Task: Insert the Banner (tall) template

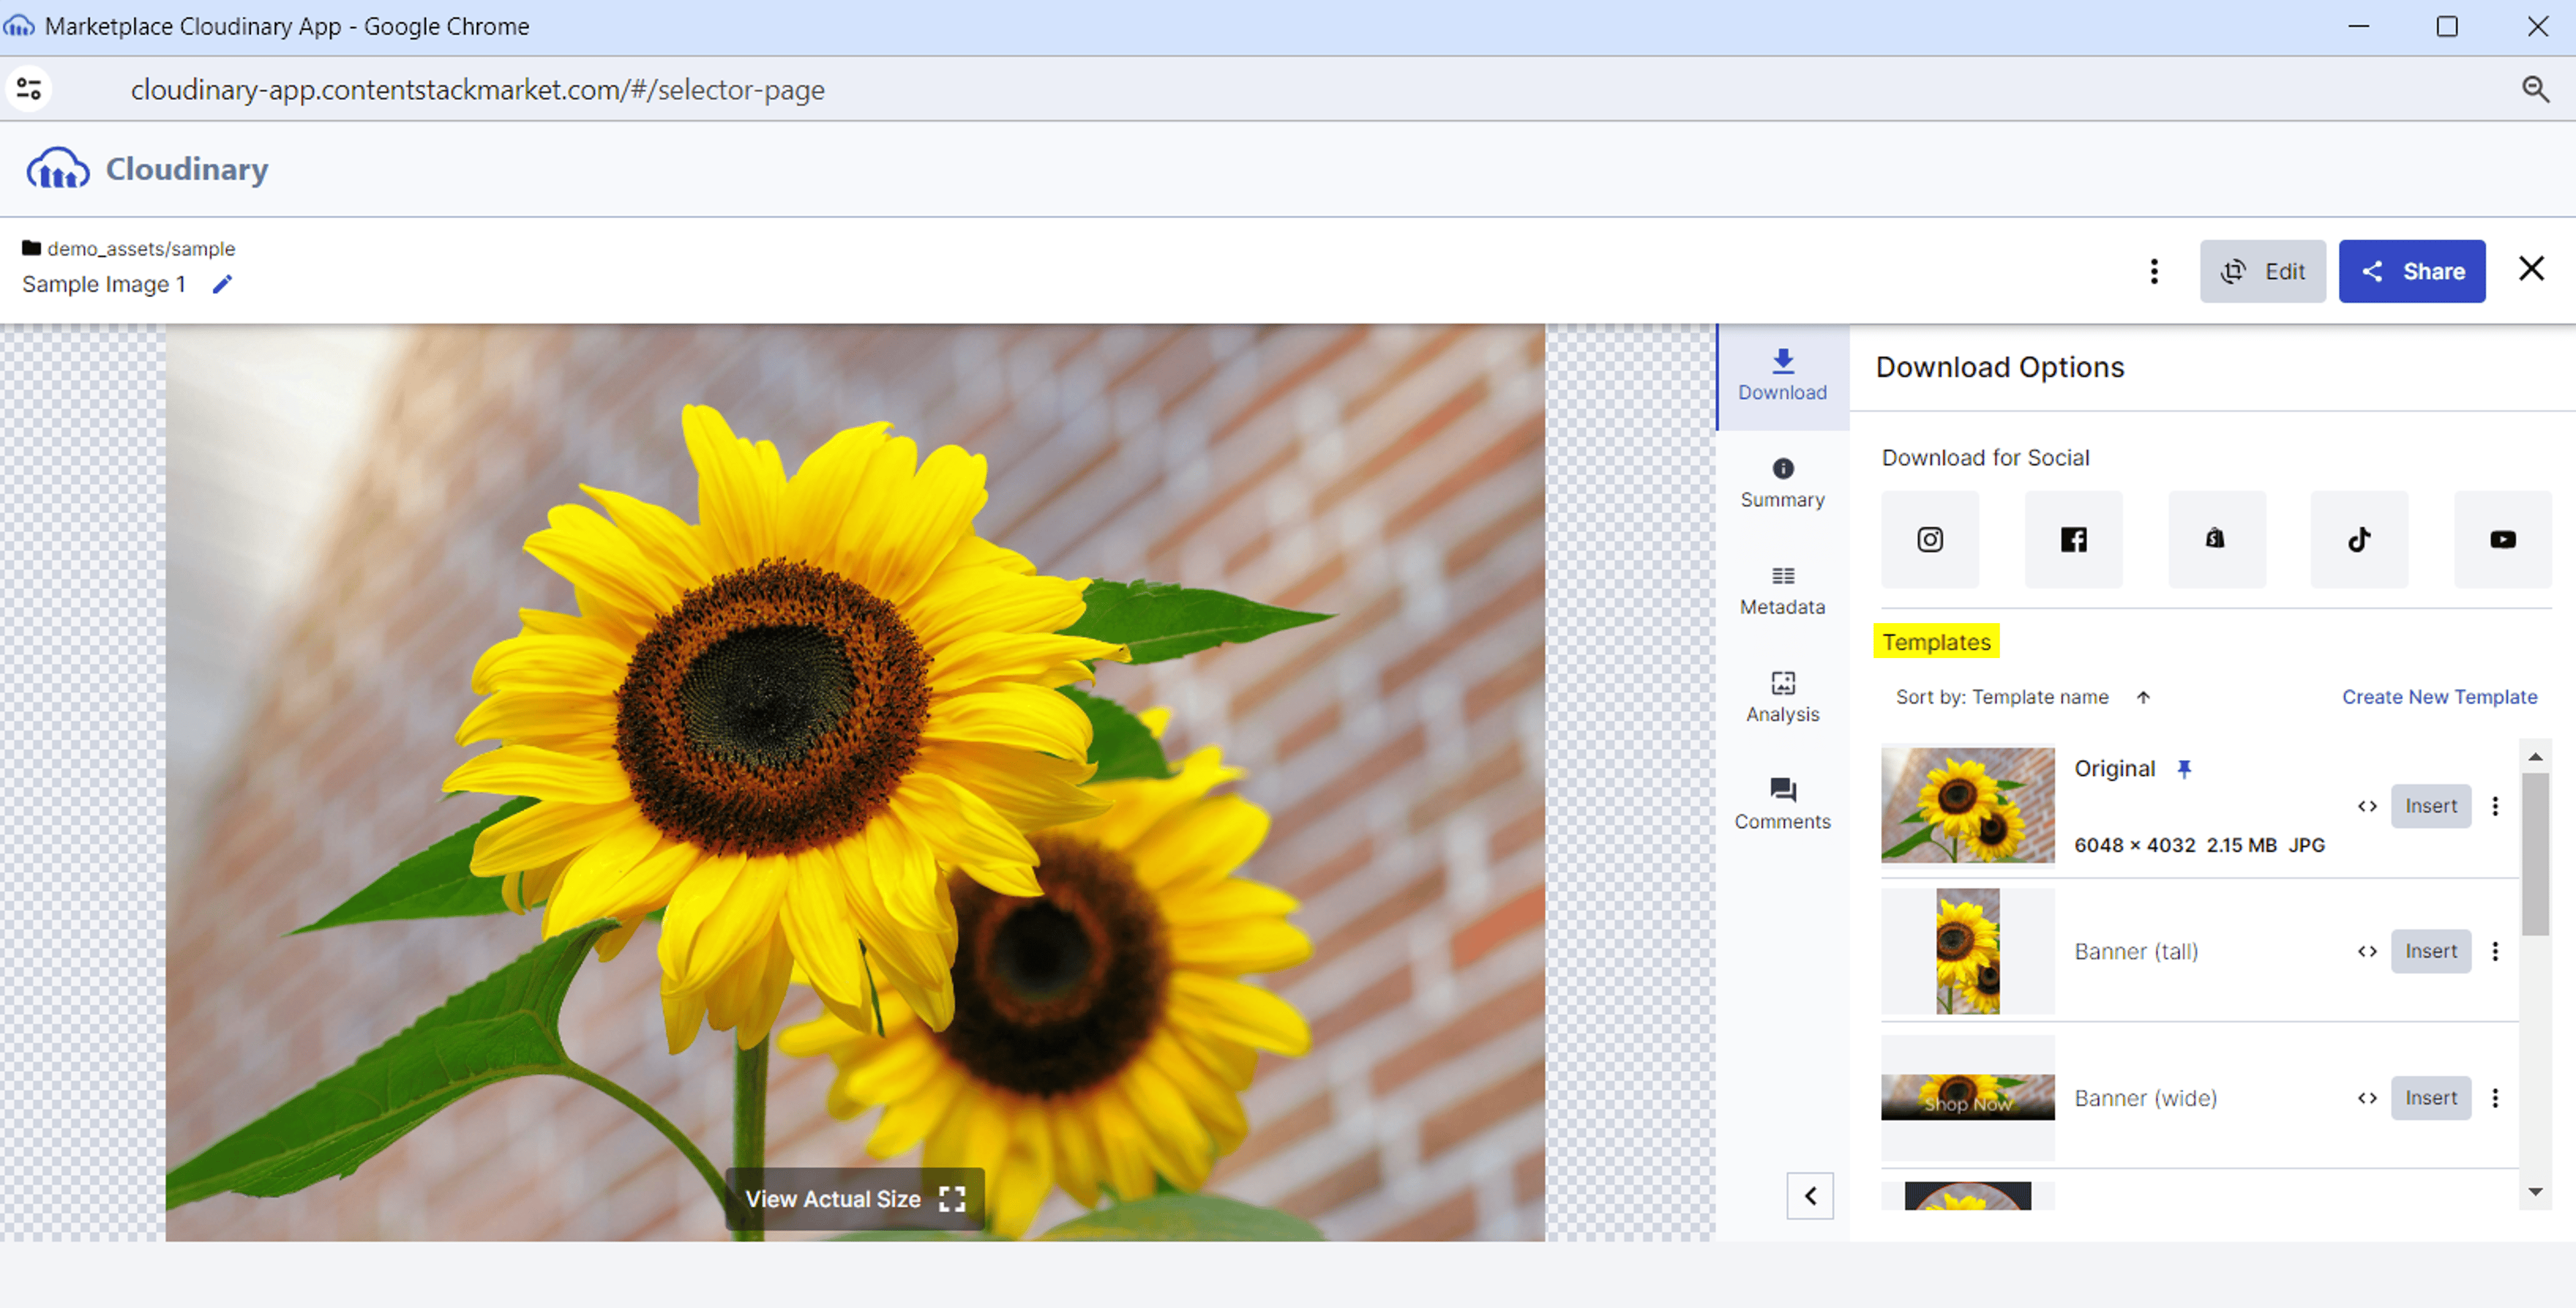Action: click(x=2430, y=951)
